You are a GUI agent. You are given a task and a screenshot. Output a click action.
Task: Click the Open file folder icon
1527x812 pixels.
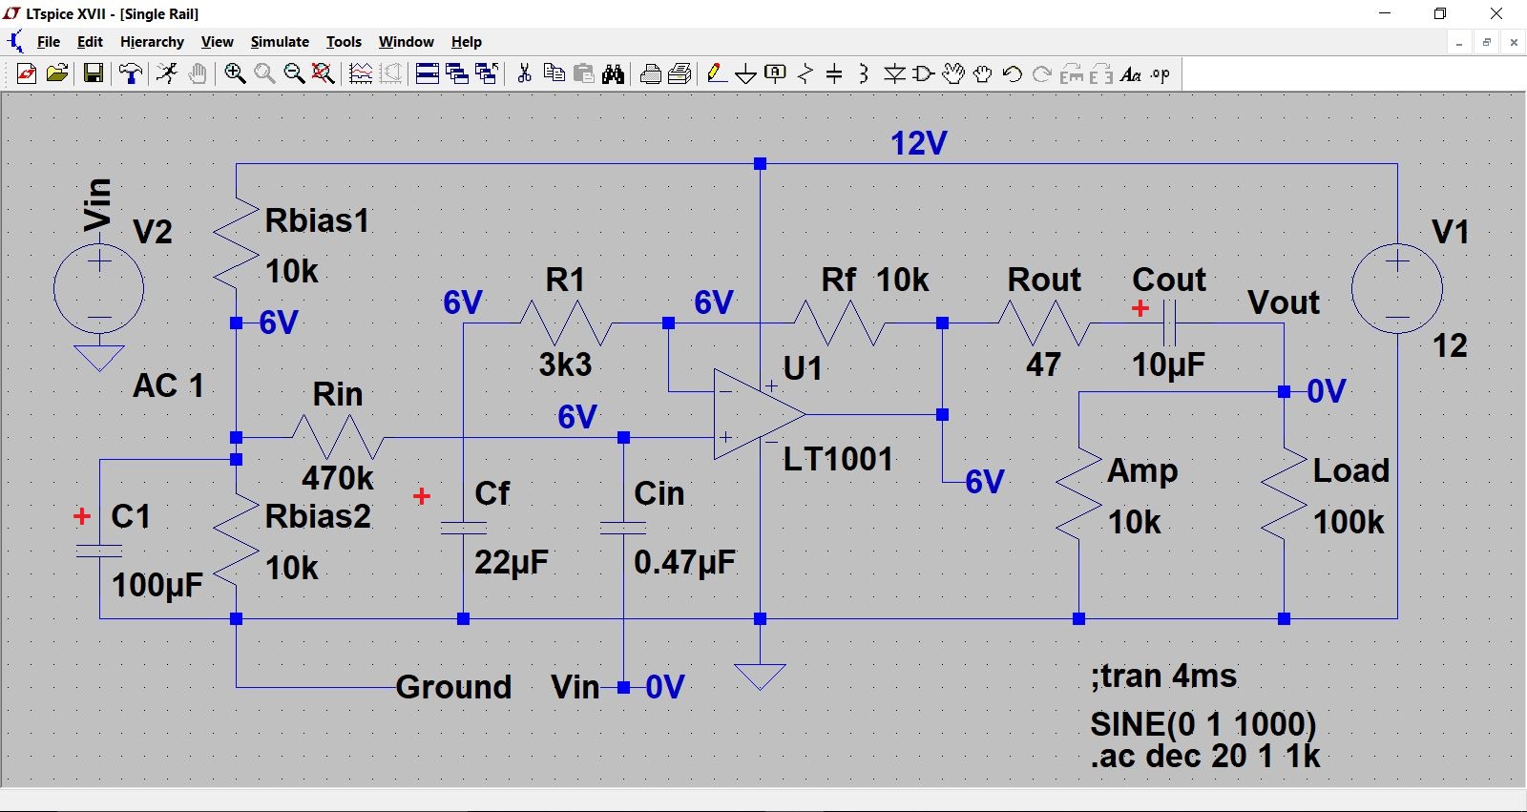pos(57,73)
